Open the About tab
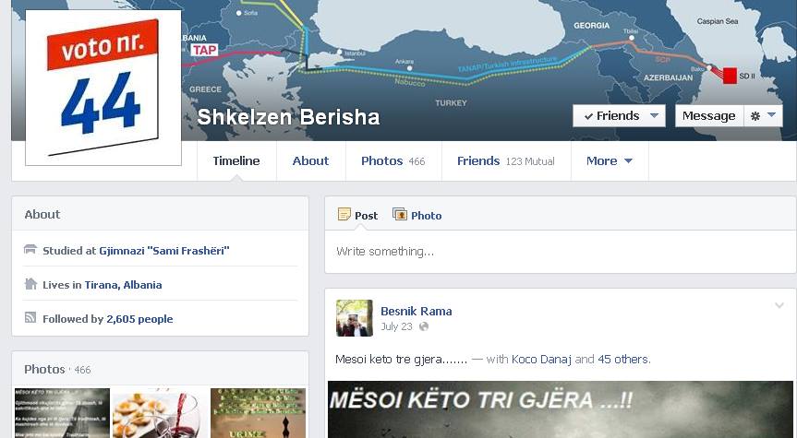The height and width of the screenshot is (438, 797). (x=310, y=160)
